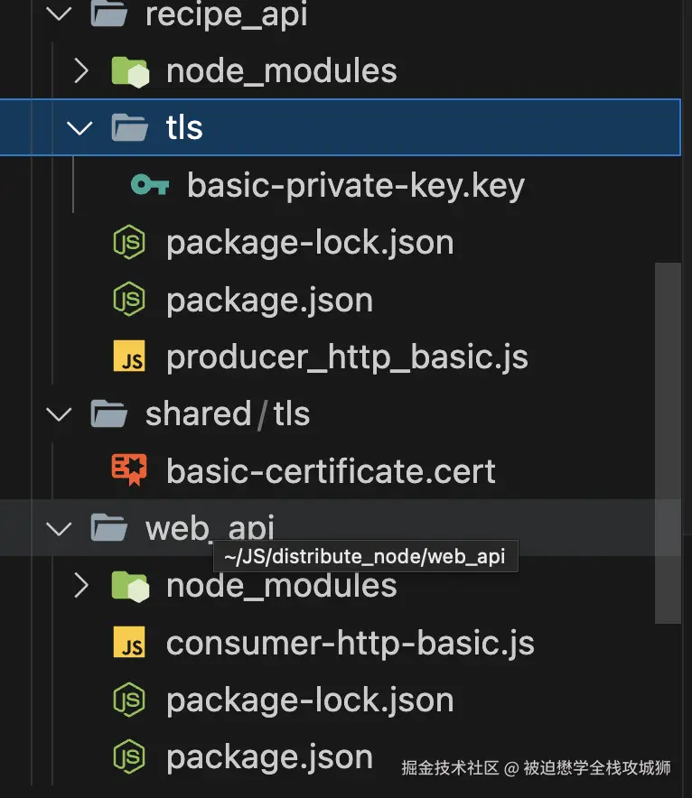Click the open folder icon of tls
The width and height of the screenshot is (692, 798).
129,127
